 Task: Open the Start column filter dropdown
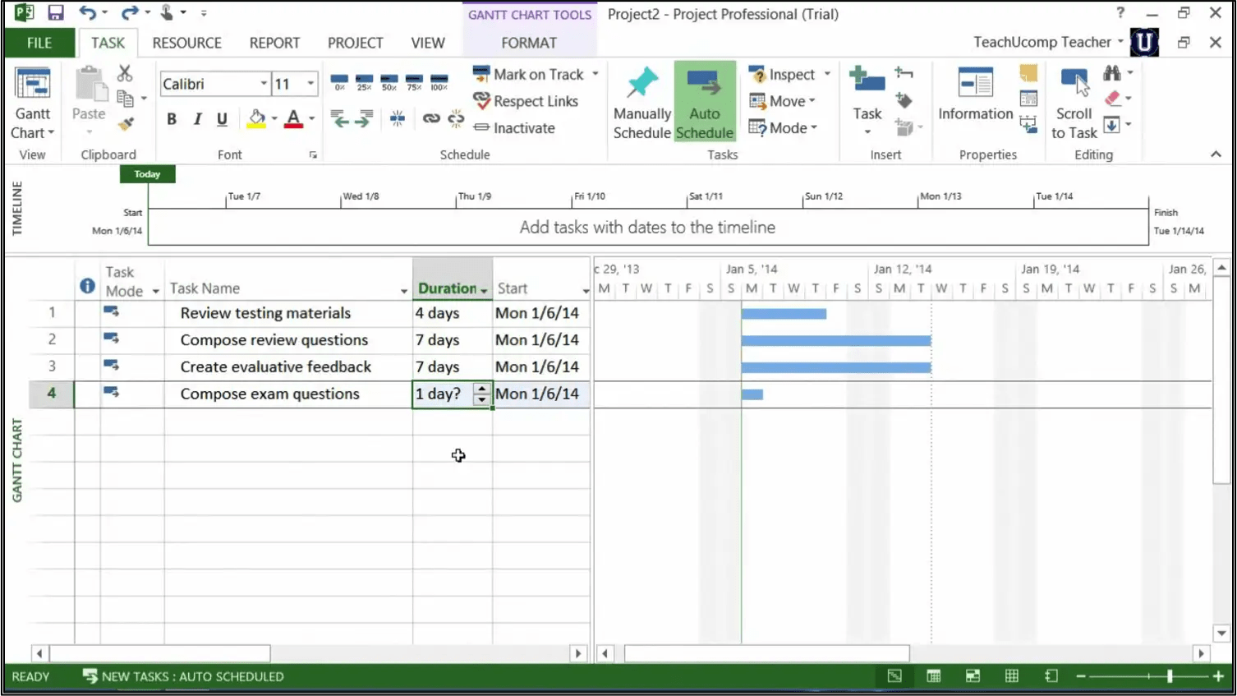pos(585,291)
